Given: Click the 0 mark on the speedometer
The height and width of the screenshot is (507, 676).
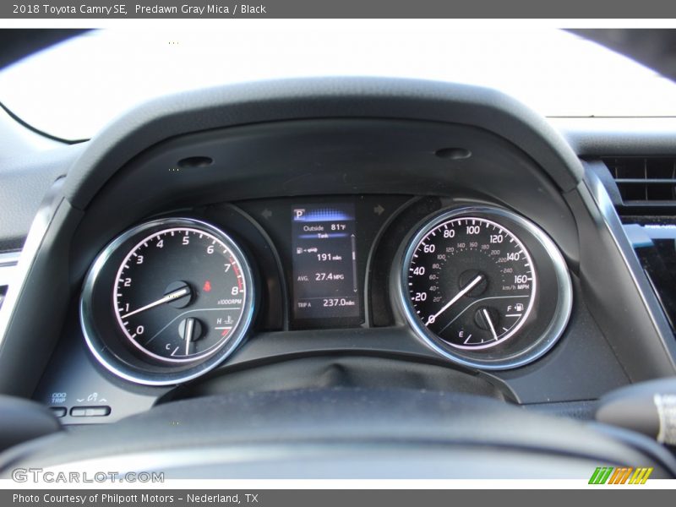Looking at the screenshot, I should tap(432, 319).
